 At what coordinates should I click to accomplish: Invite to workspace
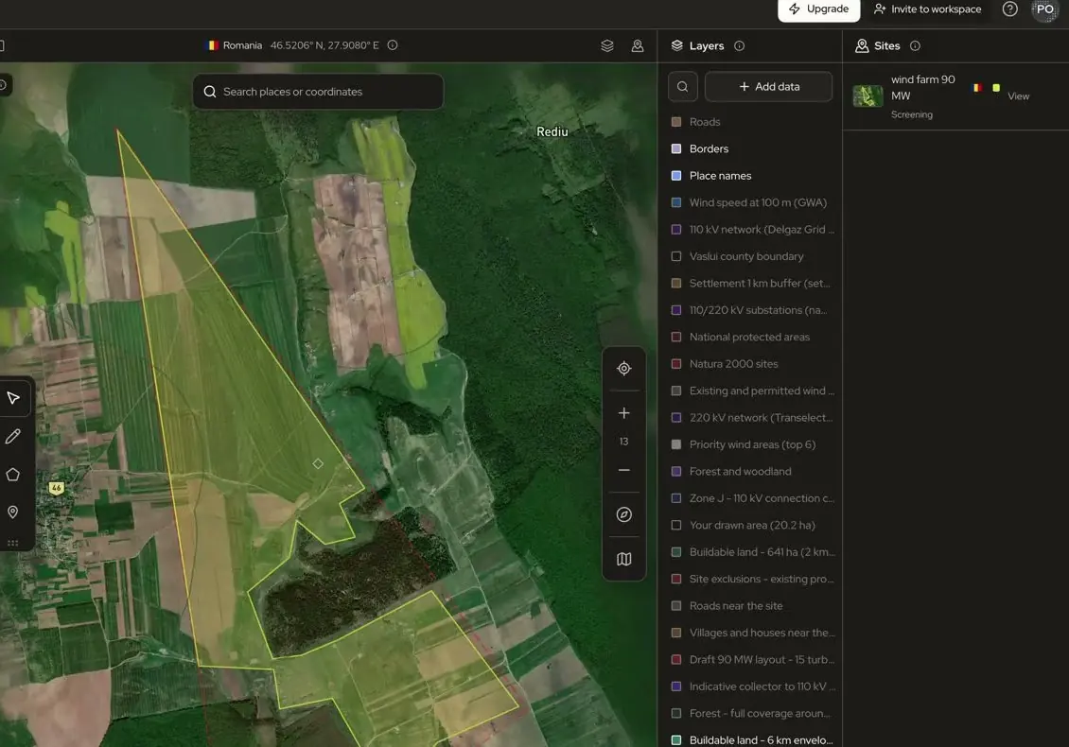click(927, 9)
